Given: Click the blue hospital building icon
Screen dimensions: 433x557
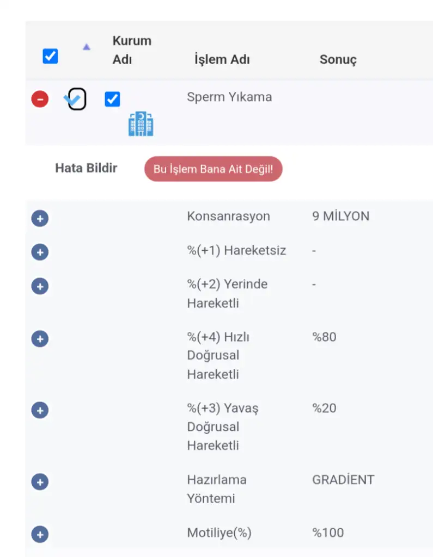Looking at the screenshot, I should pos(141,123).
